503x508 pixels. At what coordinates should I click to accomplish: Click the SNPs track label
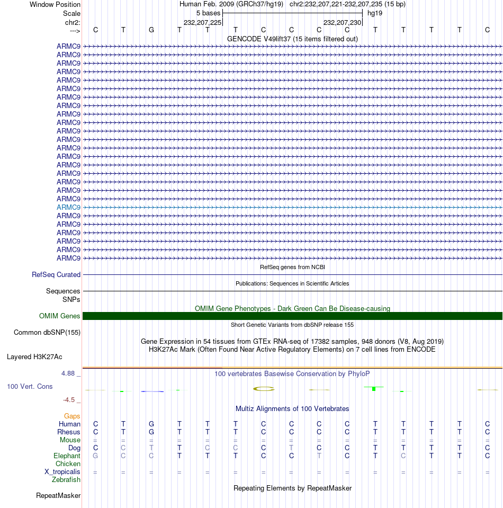[x=71, y=300]
